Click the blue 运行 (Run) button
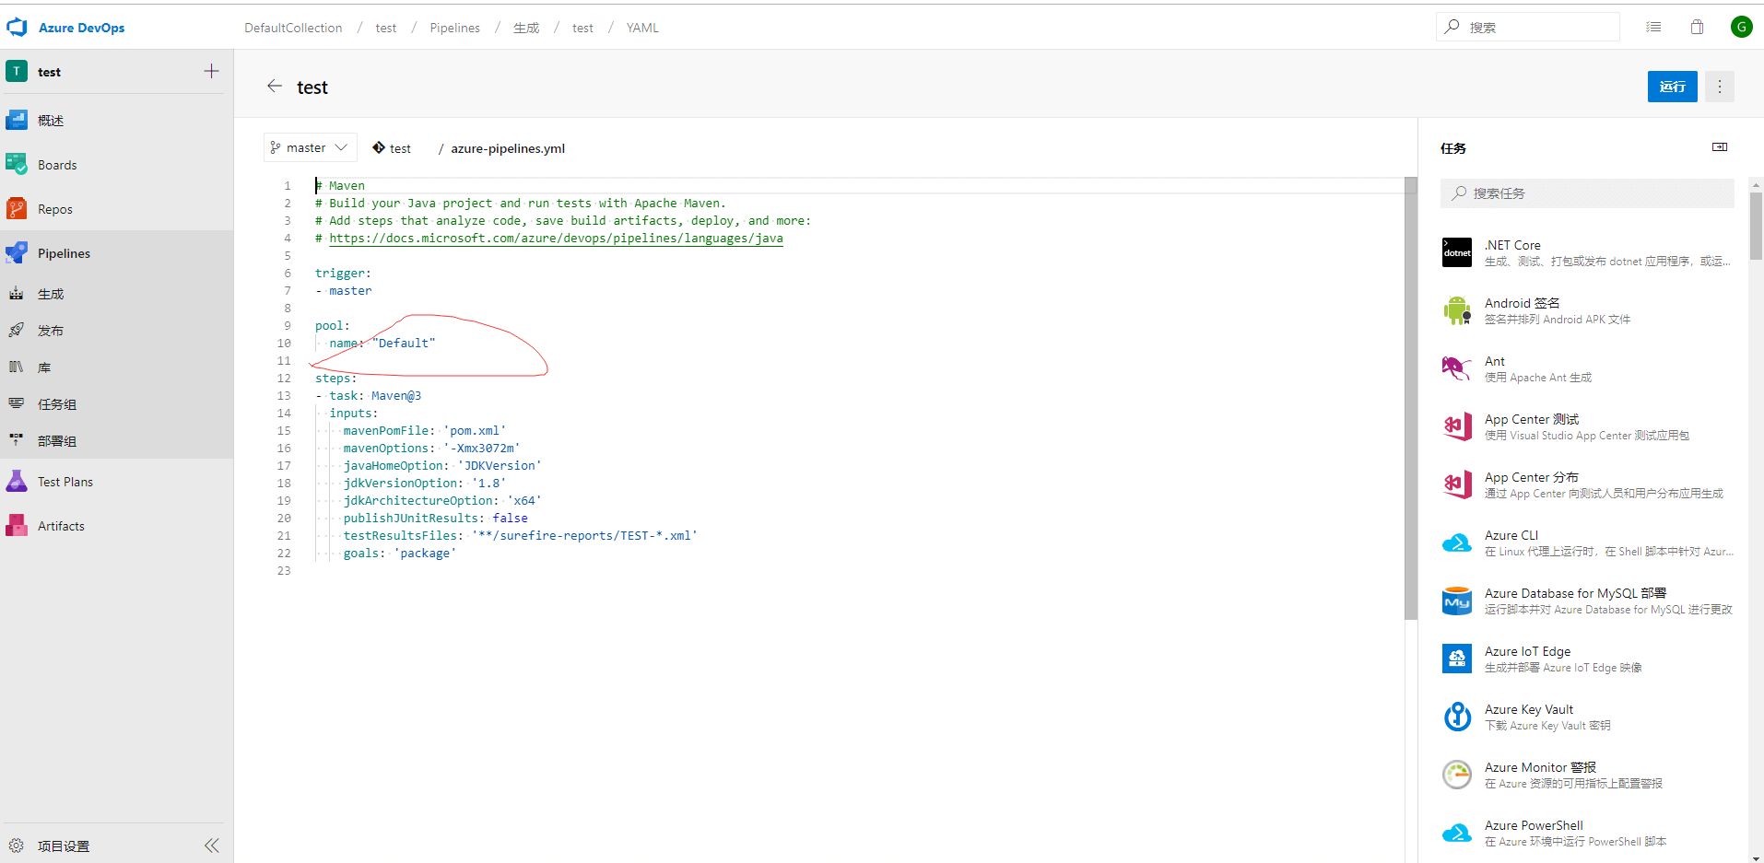This screenshot has height=863, width=1764. (1672, 87)
